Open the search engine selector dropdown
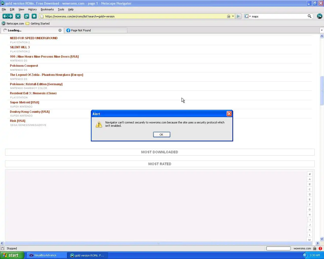The height and width of the screenshot is (259, 324). (x=248, y=16)
